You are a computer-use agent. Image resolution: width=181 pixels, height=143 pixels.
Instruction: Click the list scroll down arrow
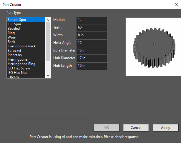pos(48,76)
